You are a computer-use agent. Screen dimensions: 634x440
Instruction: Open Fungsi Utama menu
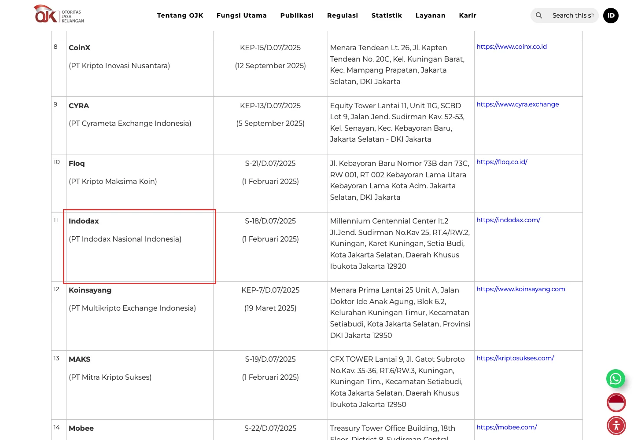(x=242, y=15)
